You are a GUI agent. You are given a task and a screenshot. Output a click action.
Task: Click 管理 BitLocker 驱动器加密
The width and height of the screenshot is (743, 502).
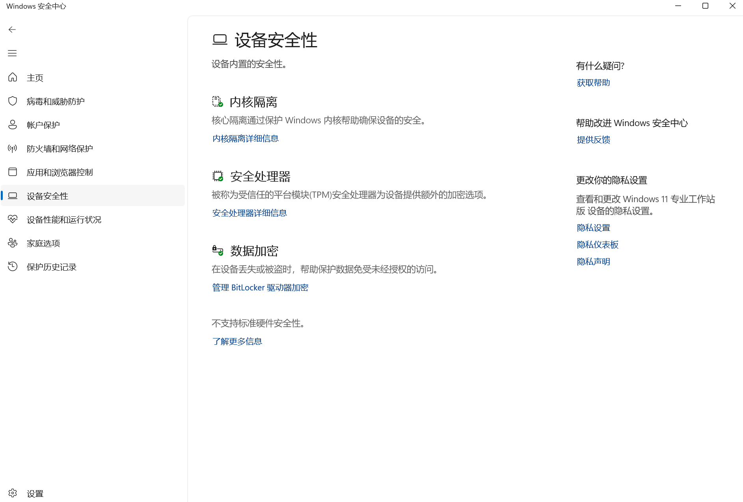[260, 287]
